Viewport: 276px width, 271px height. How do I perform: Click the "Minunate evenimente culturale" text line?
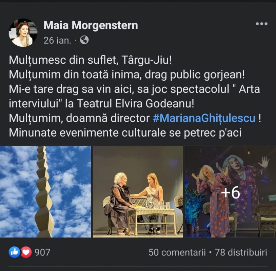click(125, 132)
